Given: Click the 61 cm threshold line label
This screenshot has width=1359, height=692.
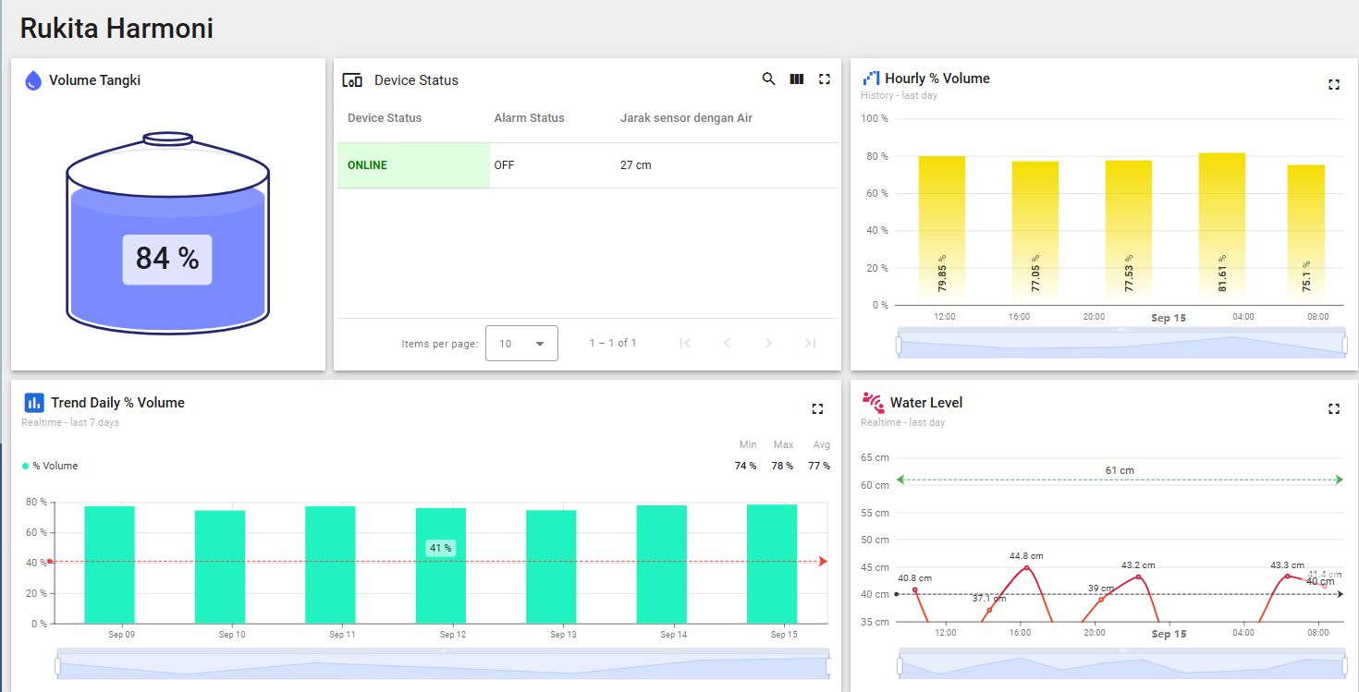Looking at the screenshot, I should 1120,470.
